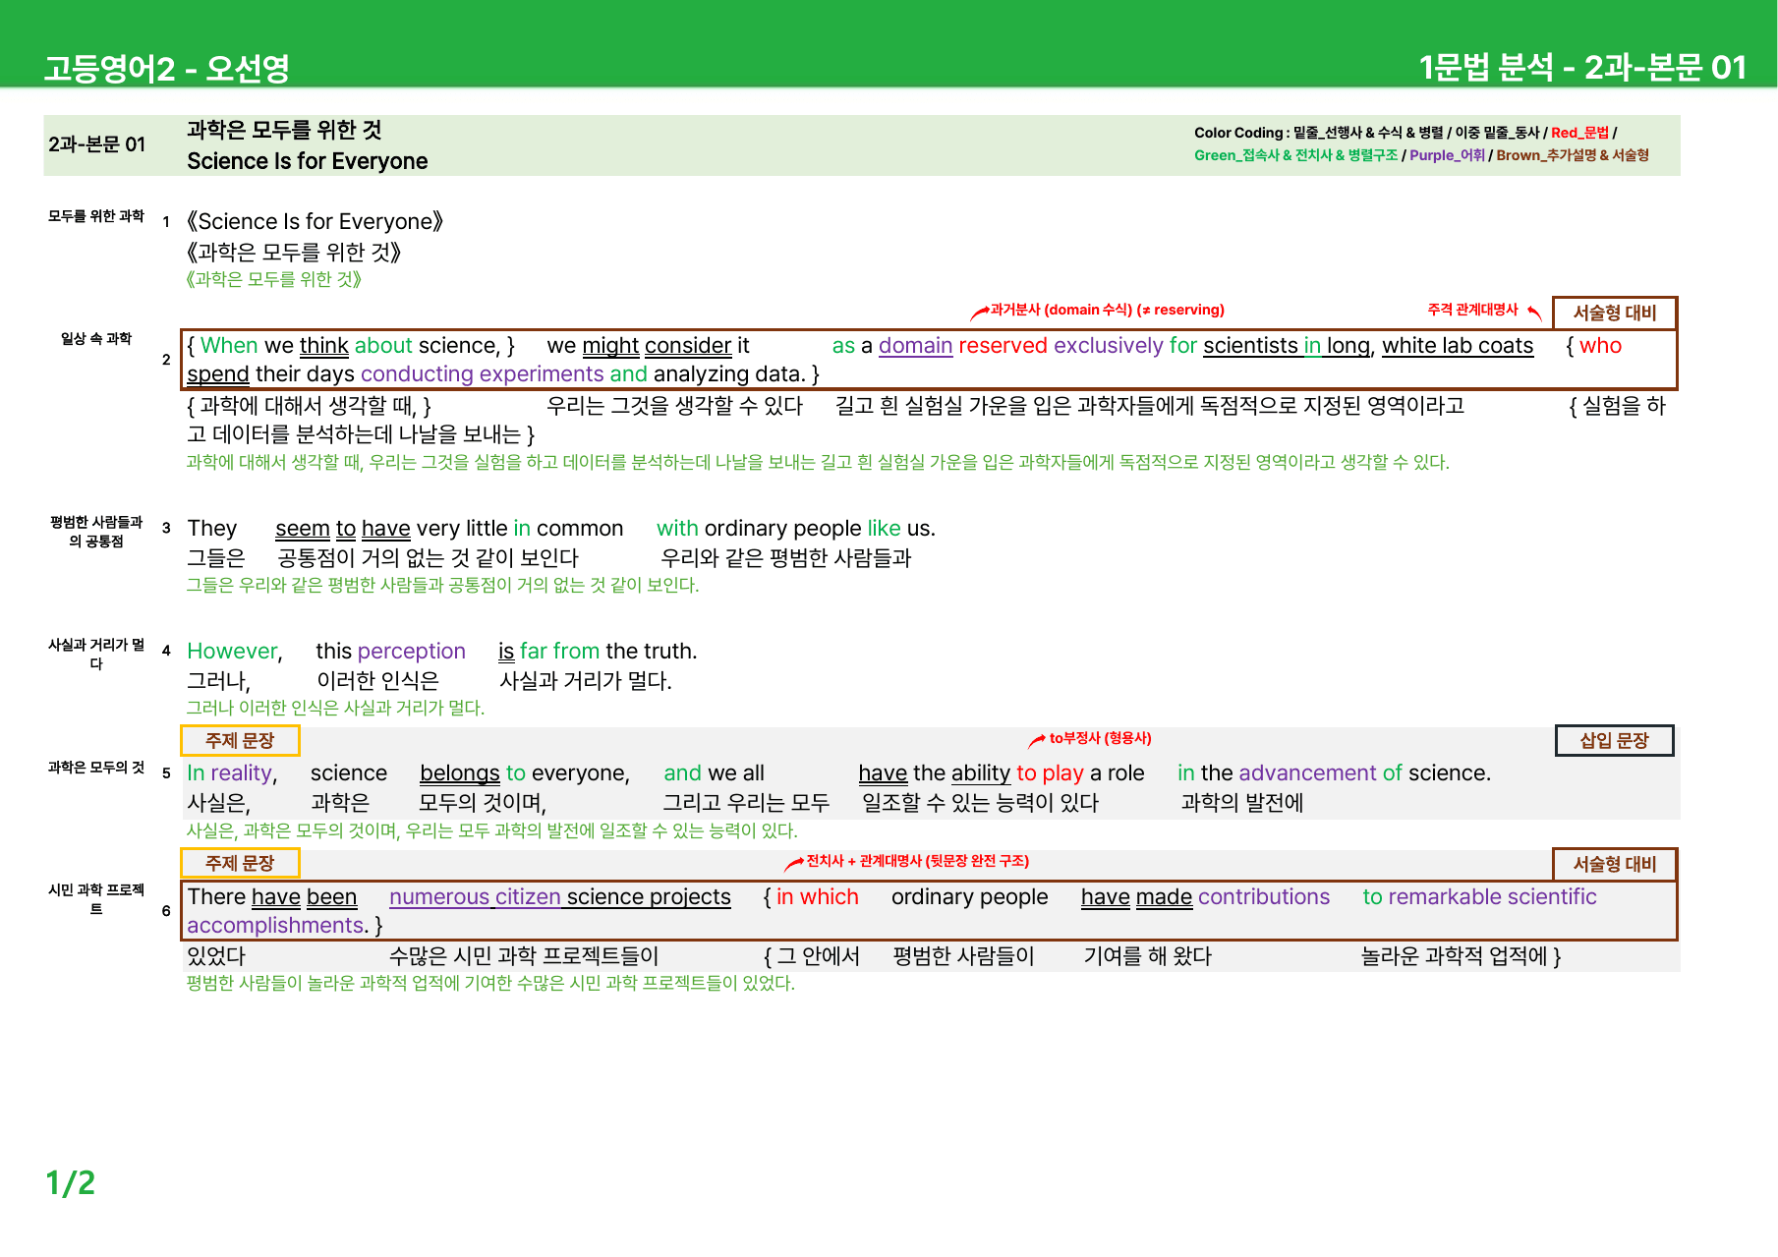Click the red note '전치사 + 관계대명사 (뒷문장 완전 구조)'
Viewport: 1778px width, 1257px height.
(x=917, y=861)
